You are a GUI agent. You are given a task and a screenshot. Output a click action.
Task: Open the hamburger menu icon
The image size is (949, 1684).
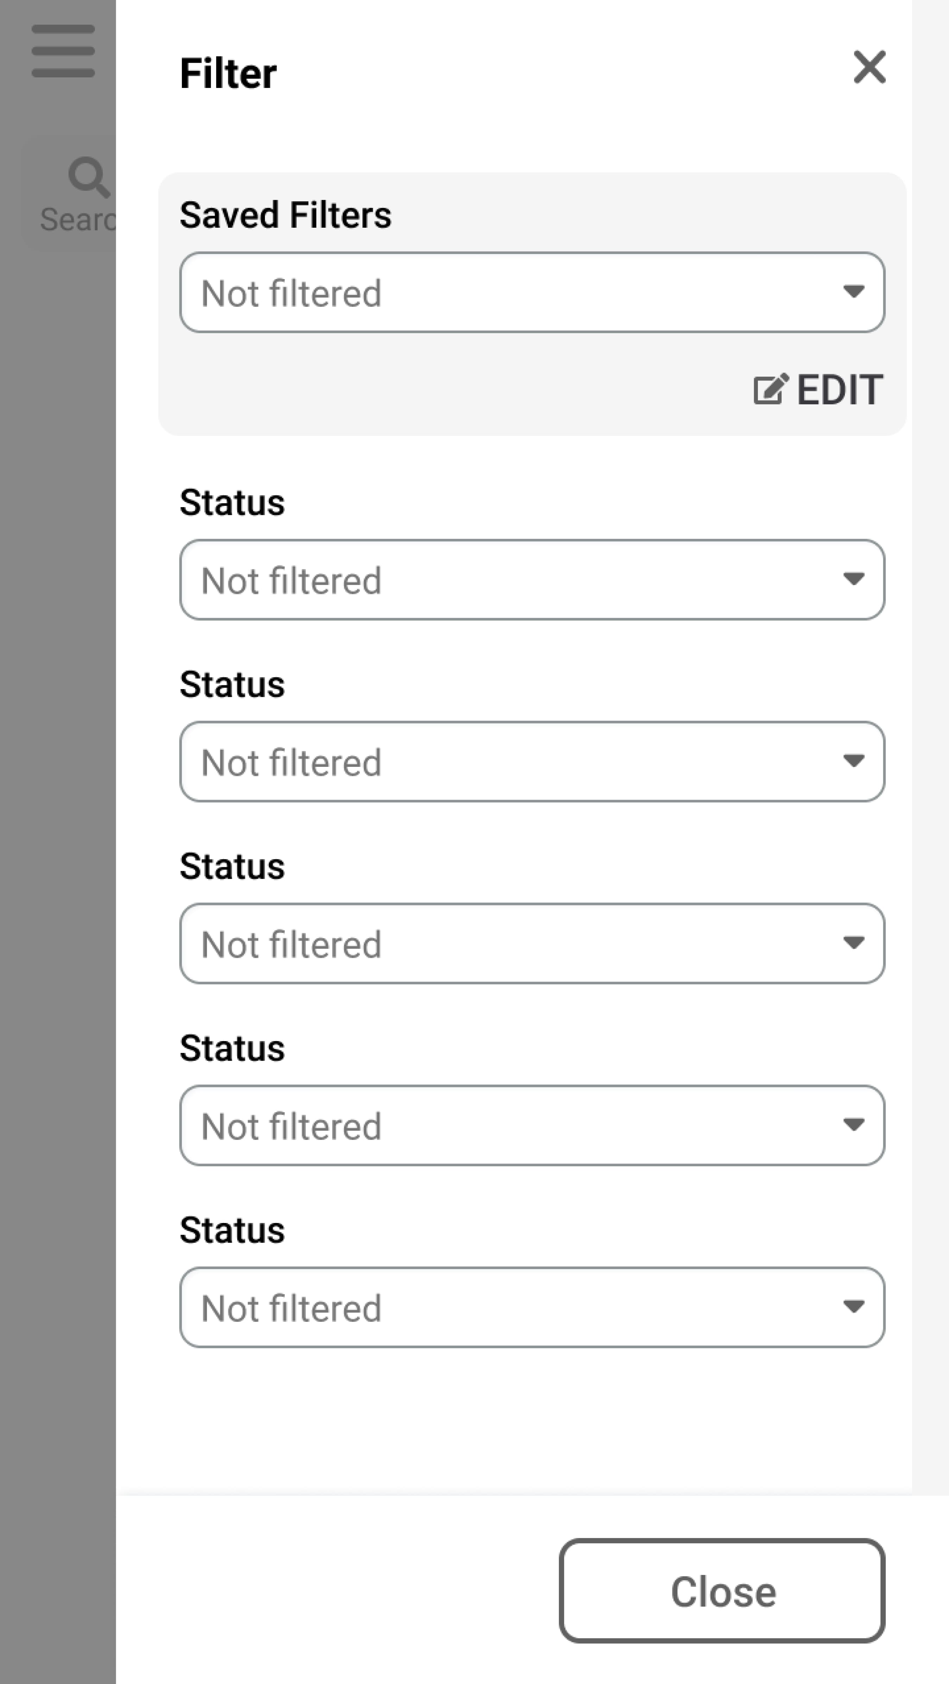[x=63, y=51]
